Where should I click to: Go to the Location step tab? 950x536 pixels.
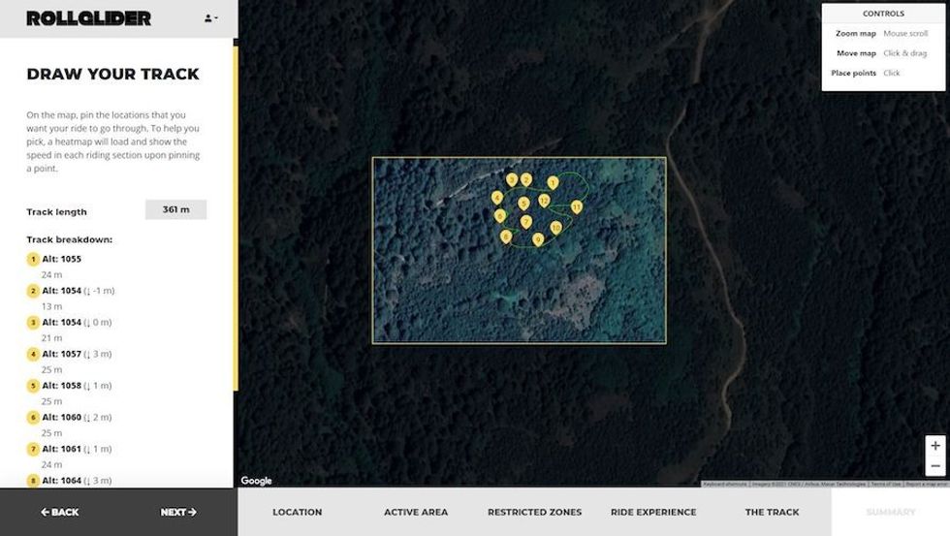point(297,512)
